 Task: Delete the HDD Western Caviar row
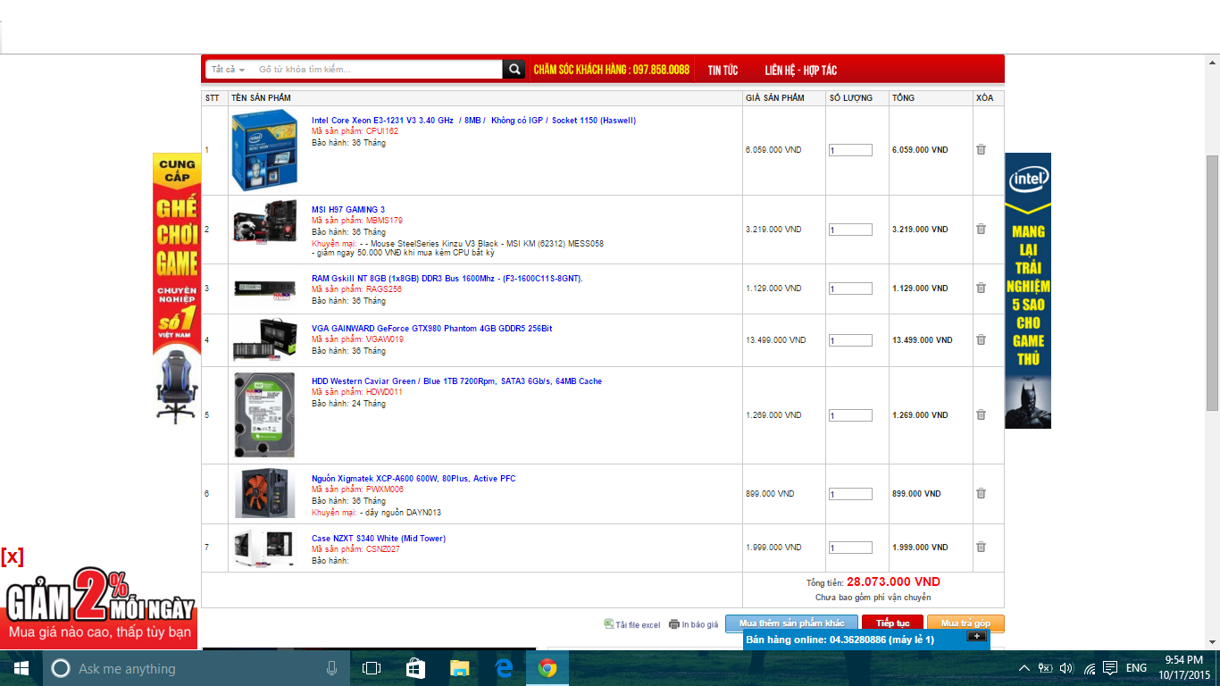click(x=981, y=415)
